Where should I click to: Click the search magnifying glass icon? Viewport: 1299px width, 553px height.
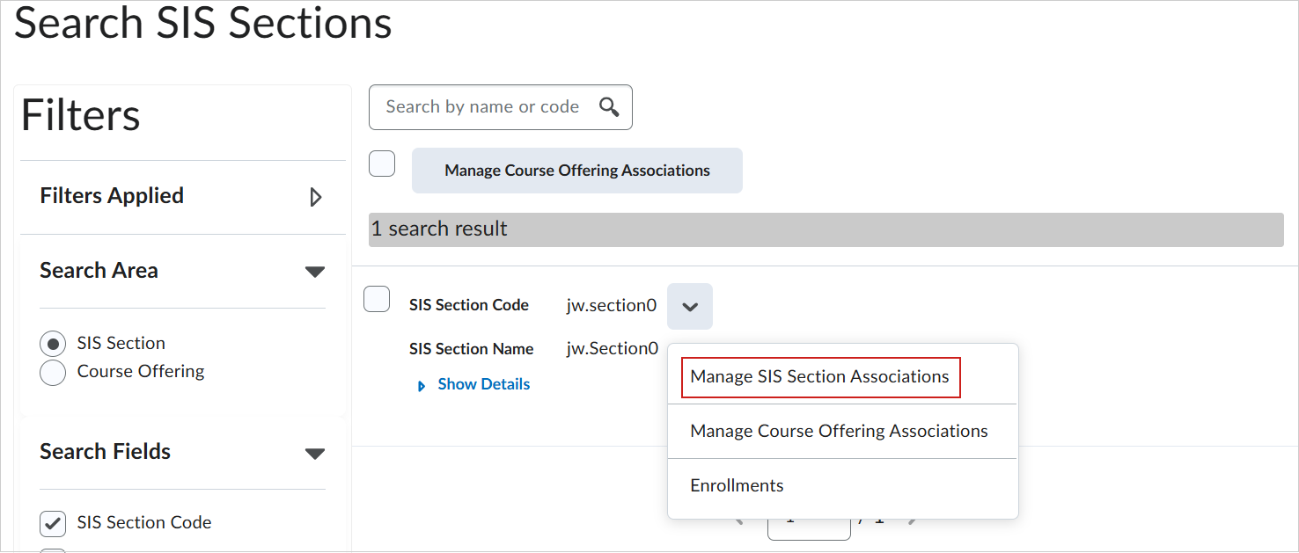pos(609,106)
